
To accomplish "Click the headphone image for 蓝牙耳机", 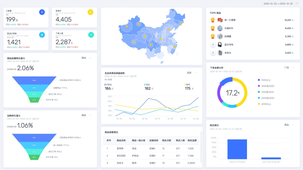I will coord(219,45).
